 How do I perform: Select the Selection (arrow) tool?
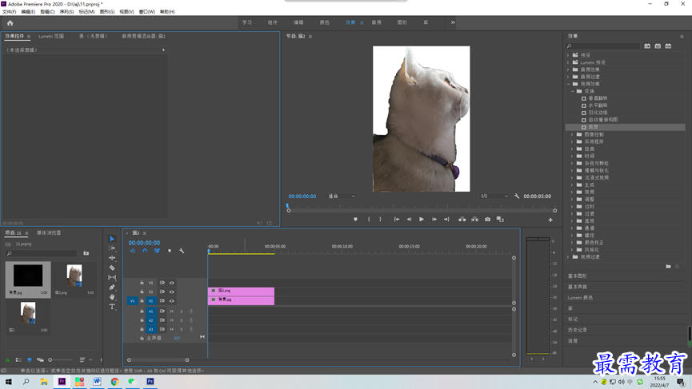[112, 239]
